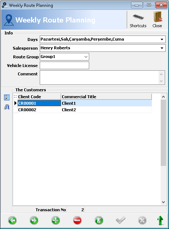Screen dimensions: 169x229
Task: Expand the Days dropdown
Action: [162, 39]
